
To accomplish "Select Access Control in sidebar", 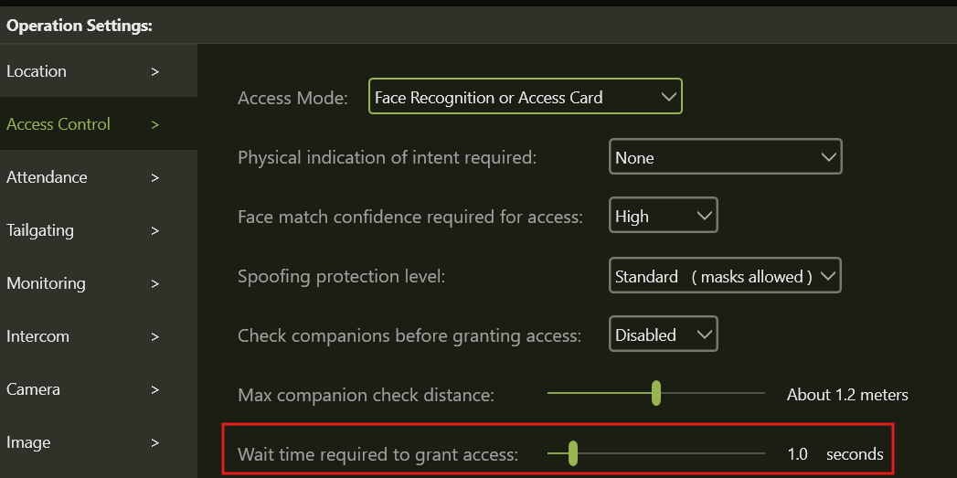I will click(58, 124).
